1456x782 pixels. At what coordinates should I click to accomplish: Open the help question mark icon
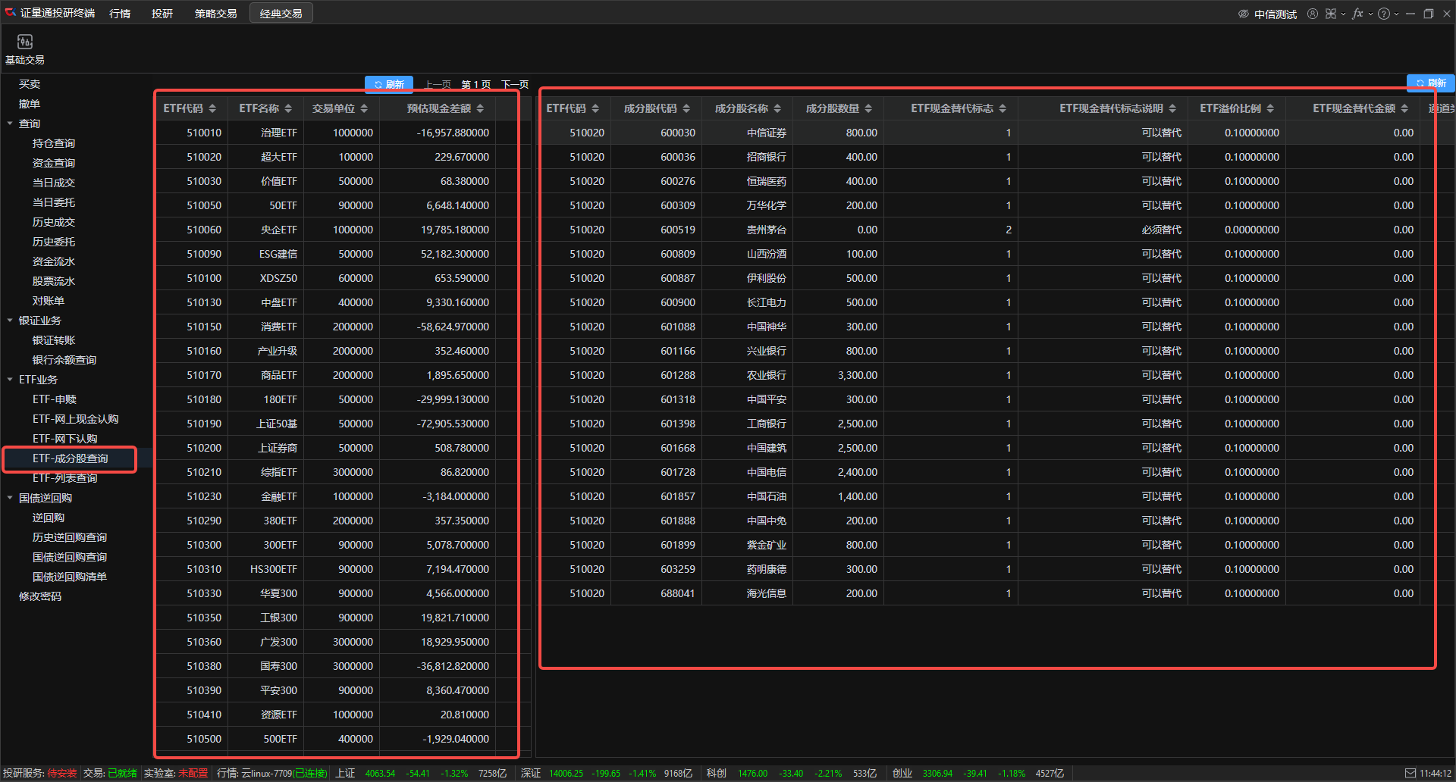[1384, 14]
